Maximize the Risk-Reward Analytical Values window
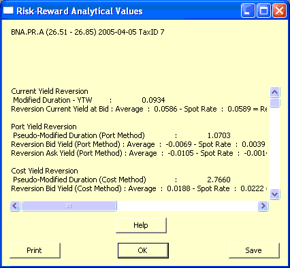 click(263, 11)
